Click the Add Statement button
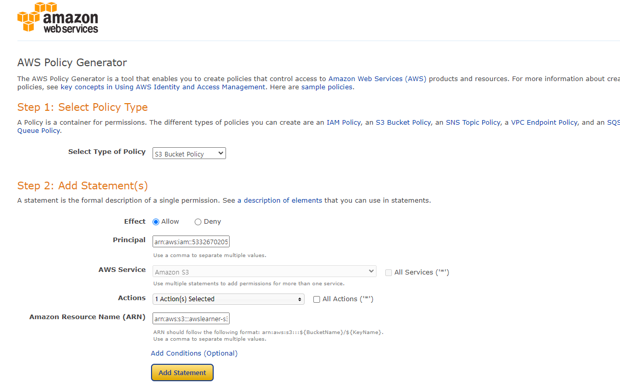The width and height of the screenshot is (620, 392). (x=182, y=373)
